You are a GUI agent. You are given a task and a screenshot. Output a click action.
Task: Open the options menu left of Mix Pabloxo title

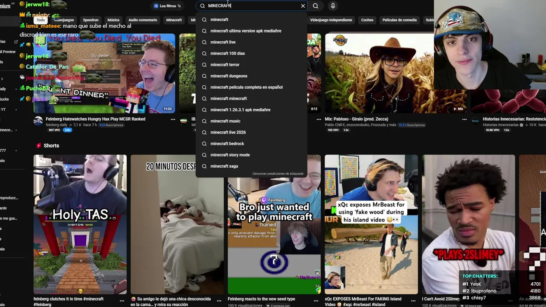pyautogui.click(x=319, y=119)
